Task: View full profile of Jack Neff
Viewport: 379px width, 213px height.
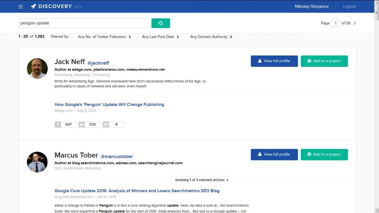Action: (274, 61)
